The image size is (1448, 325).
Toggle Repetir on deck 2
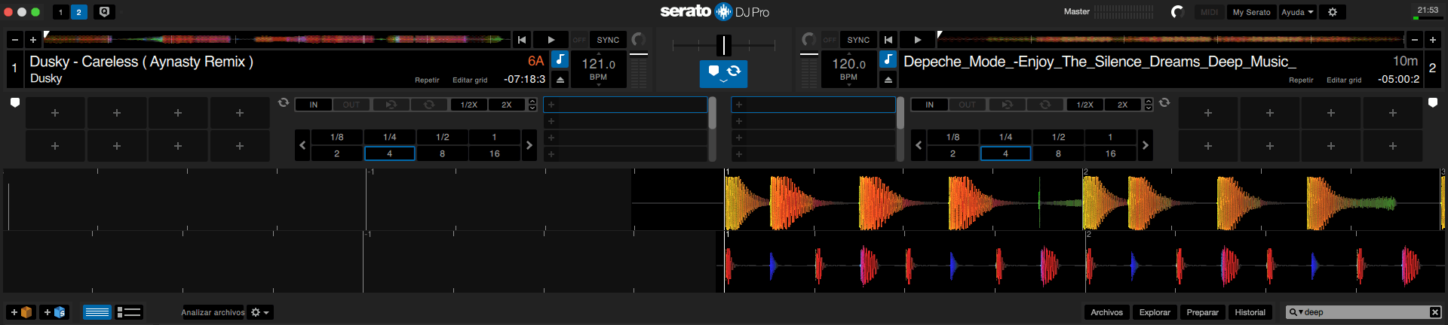pos(1301,80)
